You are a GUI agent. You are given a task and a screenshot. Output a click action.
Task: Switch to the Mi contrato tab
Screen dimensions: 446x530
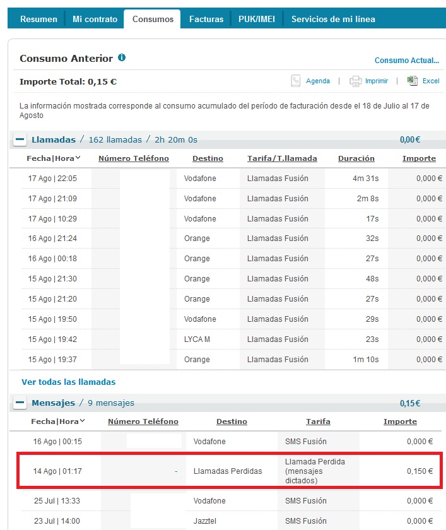[95, 19]
